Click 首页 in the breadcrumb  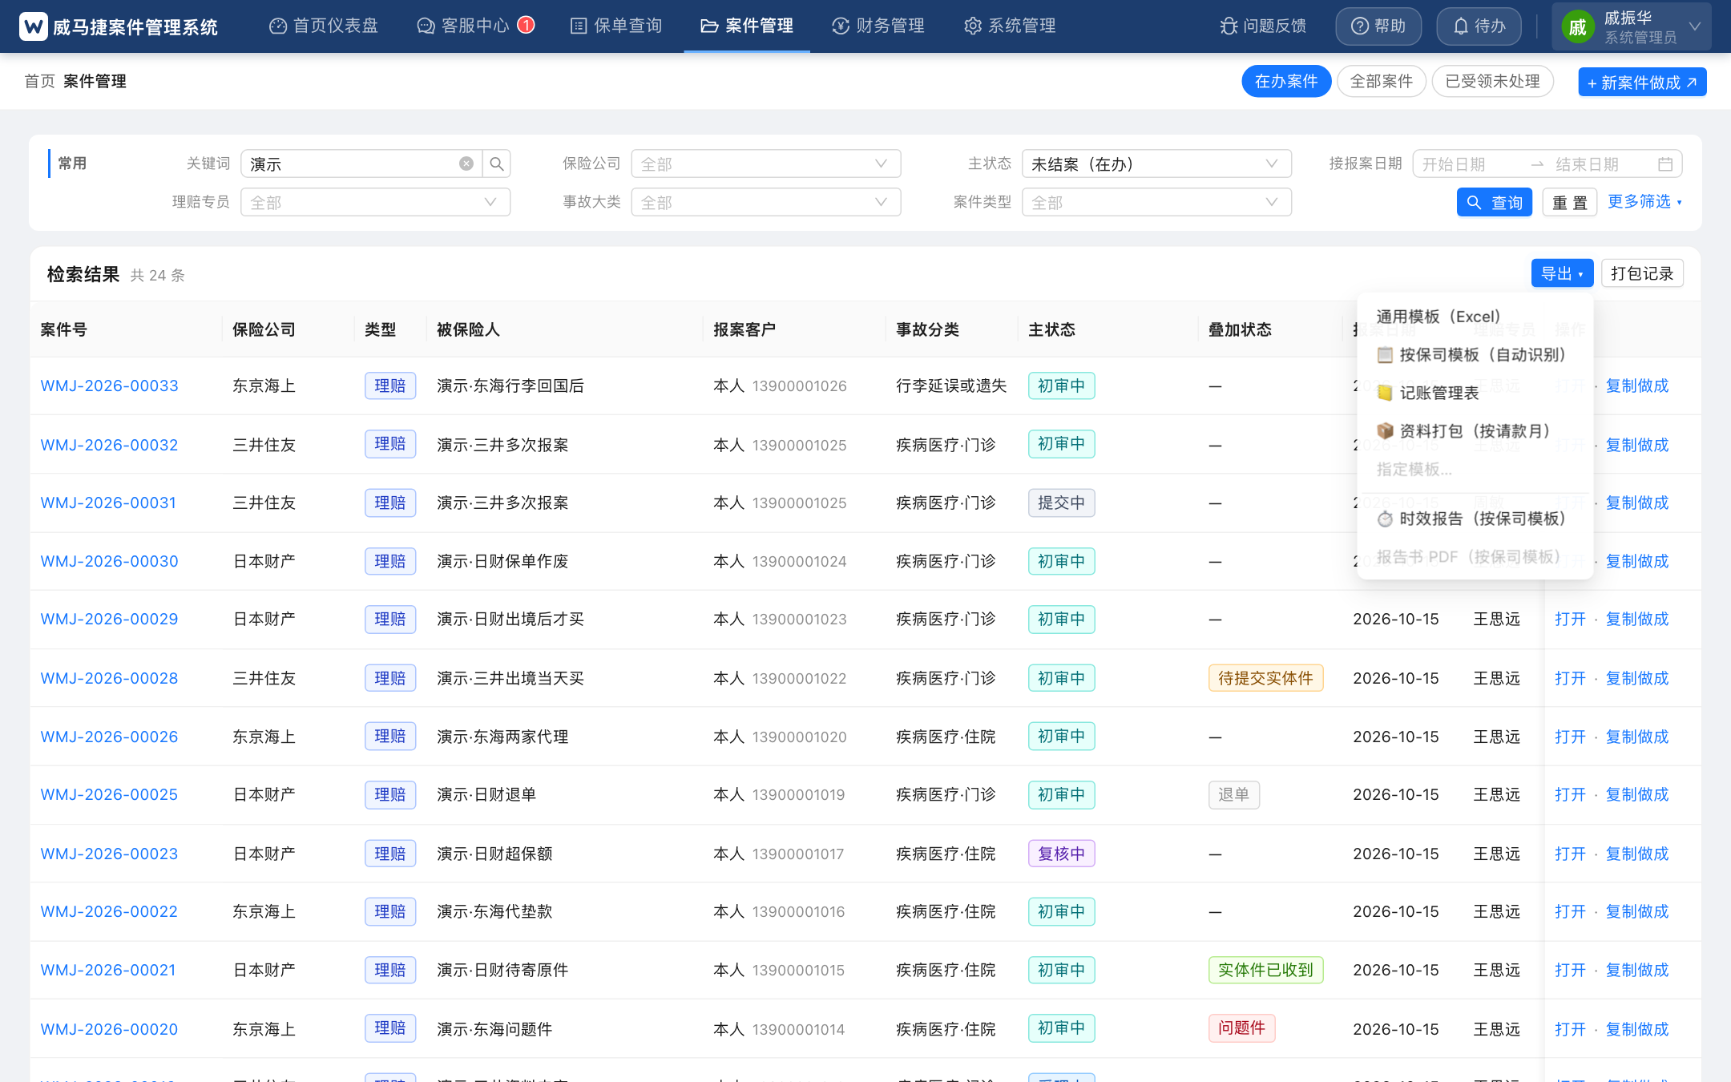click(x=40, y=81)
